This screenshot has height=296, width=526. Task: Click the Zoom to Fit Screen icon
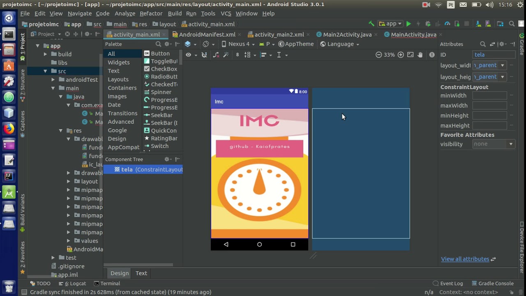[x=410, y=55]
